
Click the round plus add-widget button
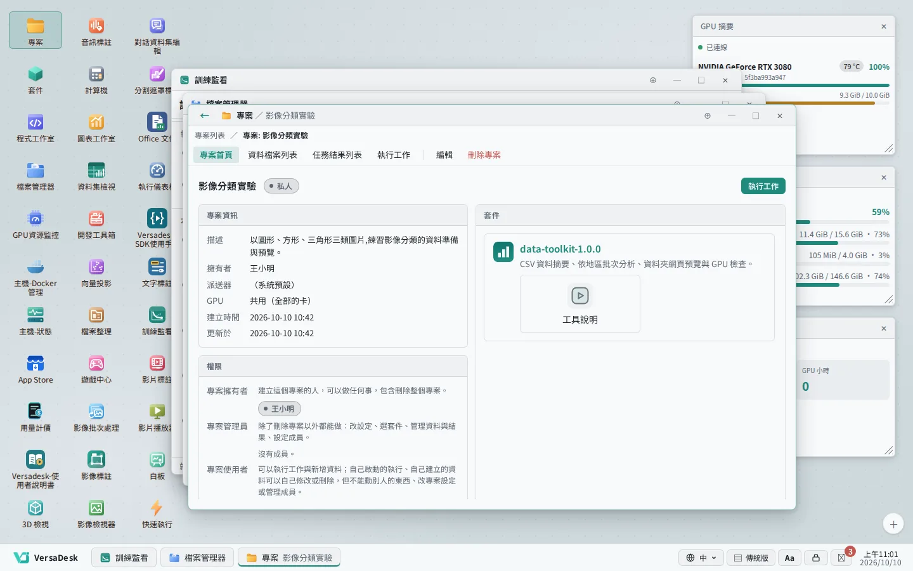pos(893,524)
